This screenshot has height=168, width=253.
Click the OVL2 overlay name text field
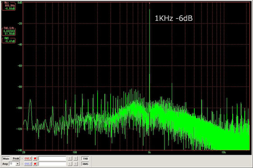tap(52, 164)
